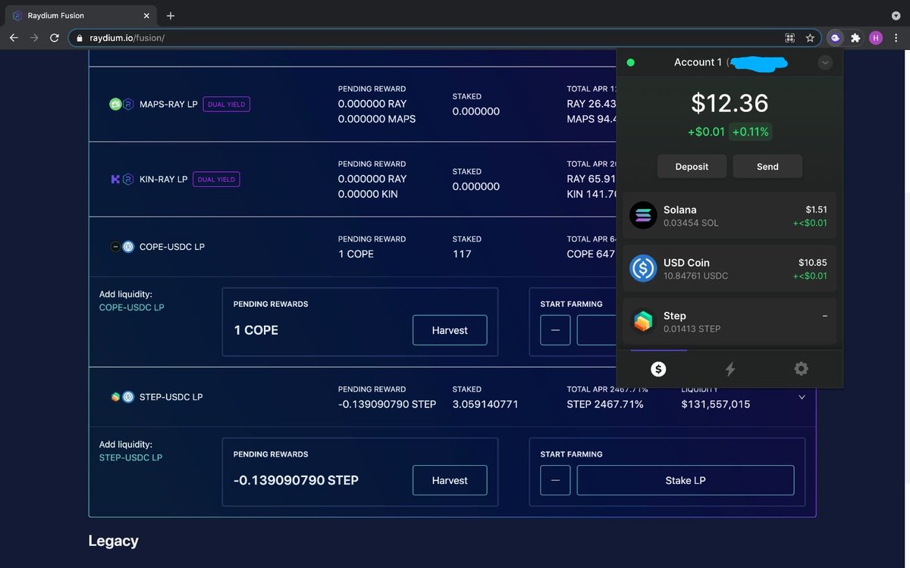Bookmark this page with the star icon
The height and width of the screenshot is (568, 910).
pos(810,37)
